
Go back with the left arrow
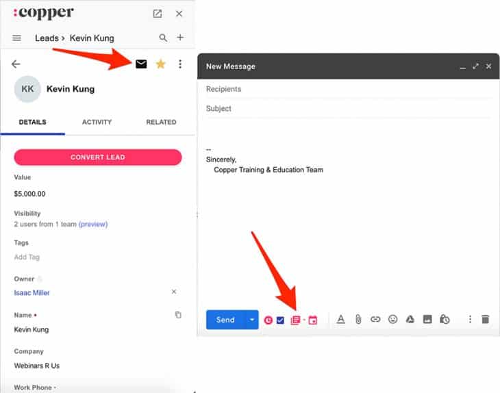click(16, 64)
